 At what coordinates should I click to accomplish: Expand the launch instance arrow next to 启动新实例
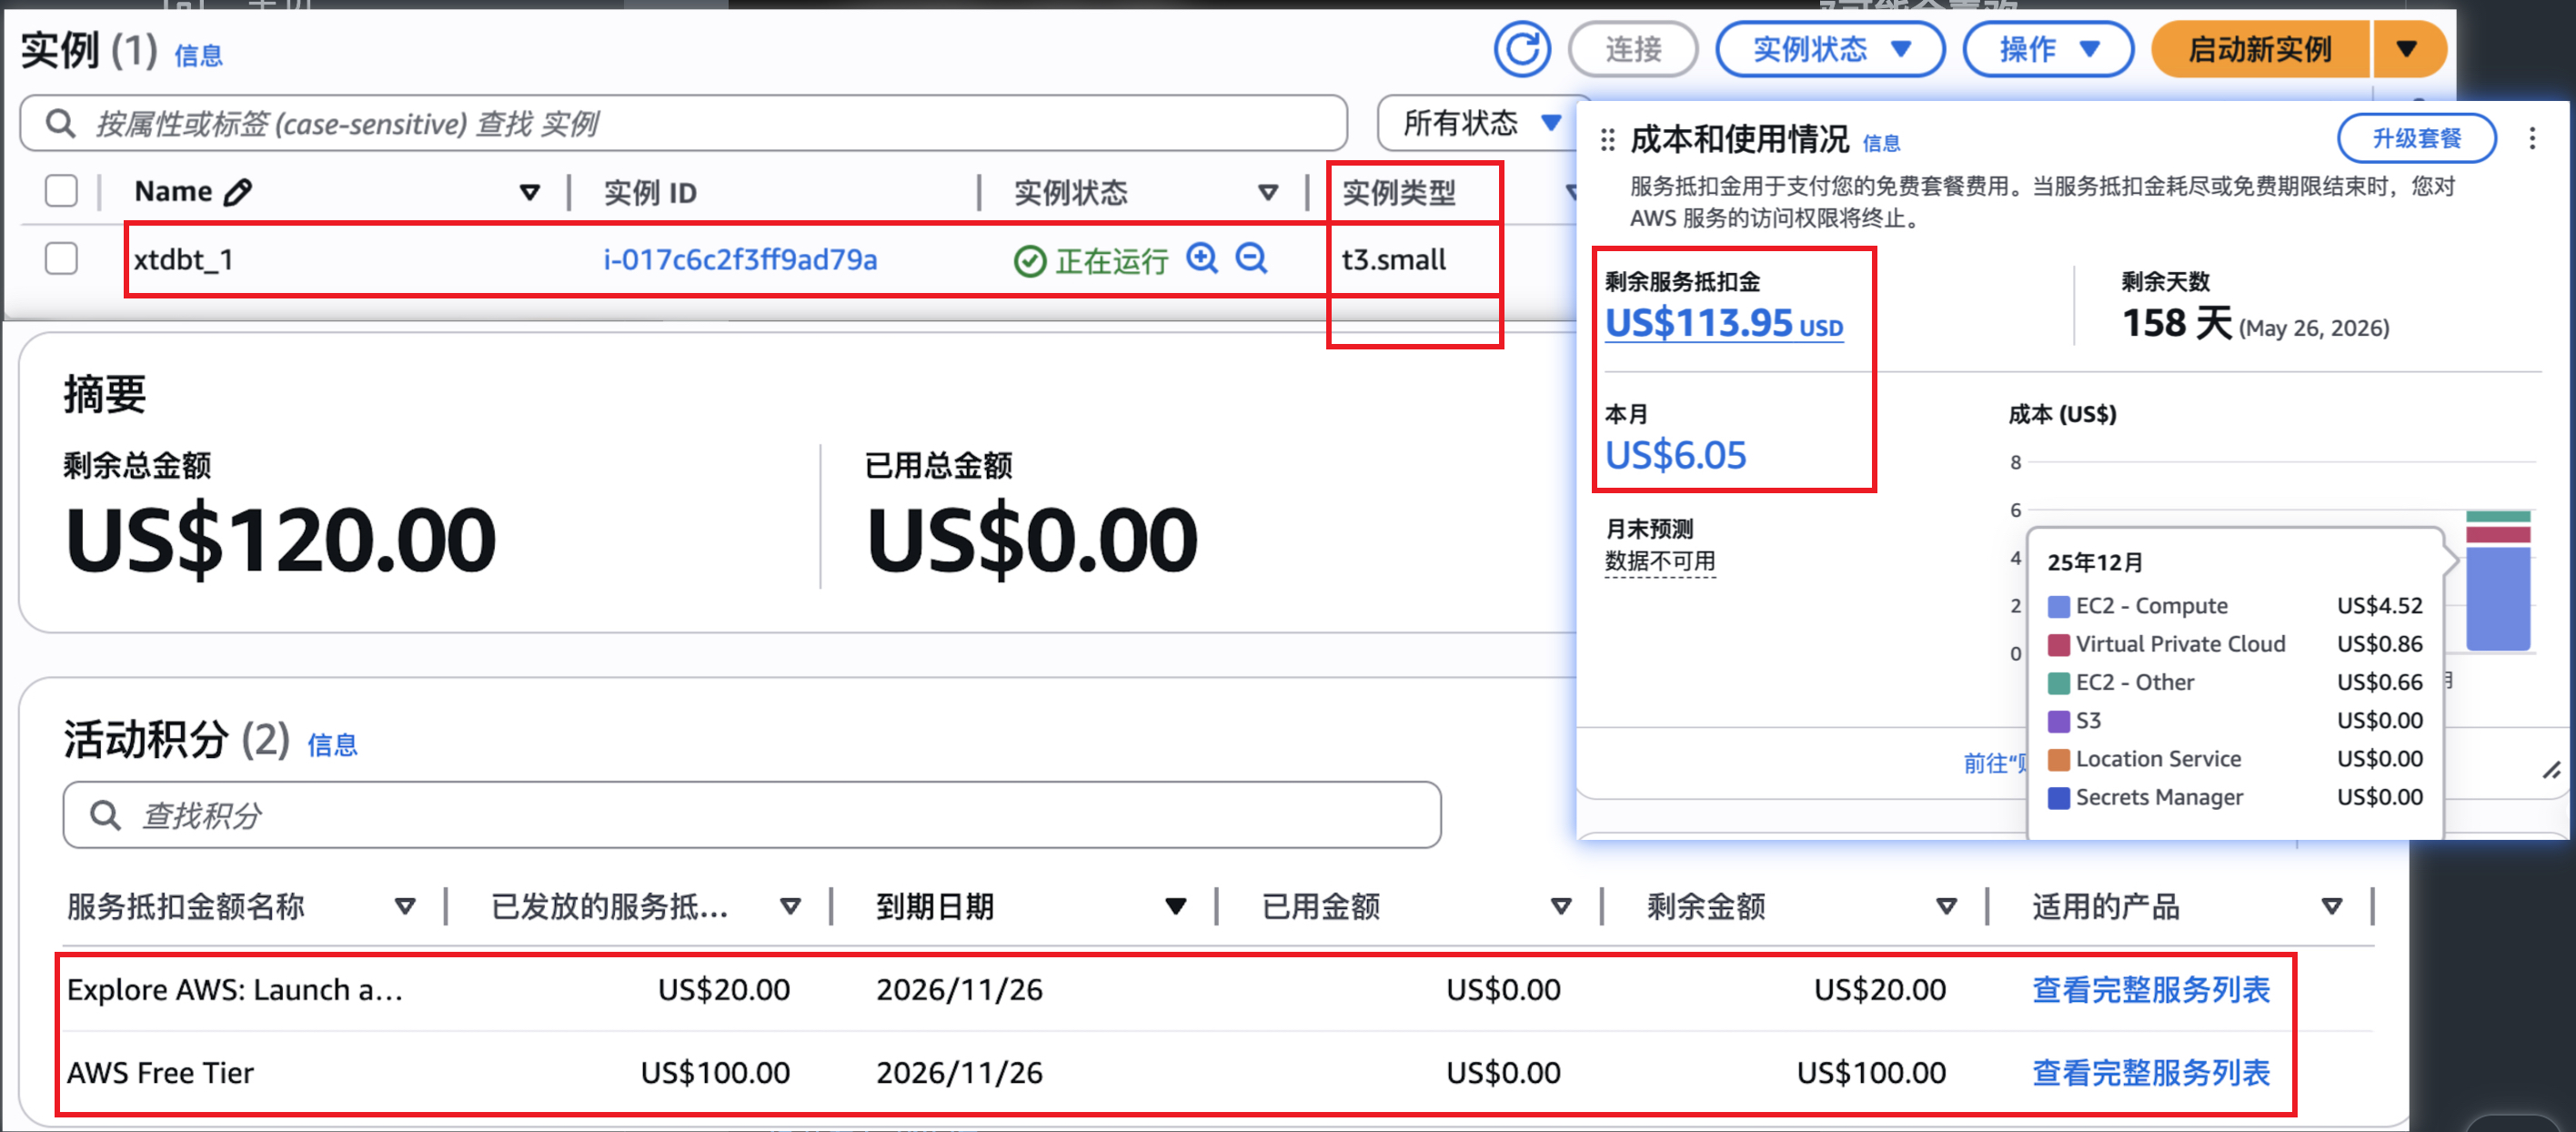(x=2409, y=47)
